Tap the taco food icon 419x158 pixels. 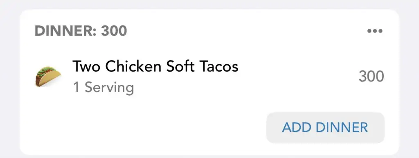(x=48, y=77)
